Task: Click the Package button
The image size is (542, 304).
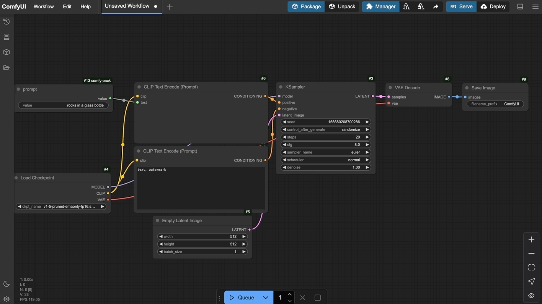Action: click(306, 6)
